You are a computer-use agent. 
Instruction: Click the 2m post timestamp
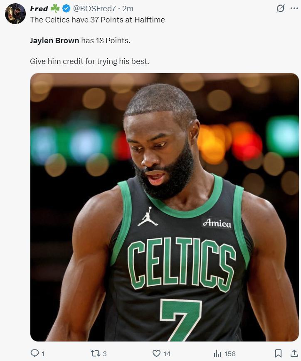point(128,8)
